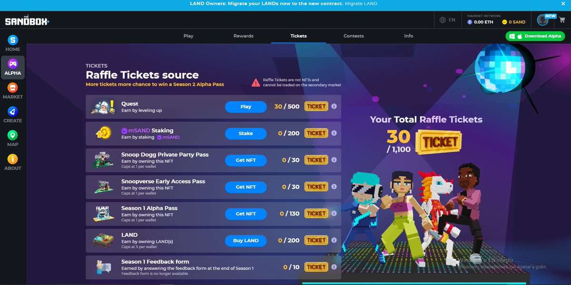The height and width of the screenshot is (285, 571).
Task: Open the About section in sidebar
Action: coord(13,162)
